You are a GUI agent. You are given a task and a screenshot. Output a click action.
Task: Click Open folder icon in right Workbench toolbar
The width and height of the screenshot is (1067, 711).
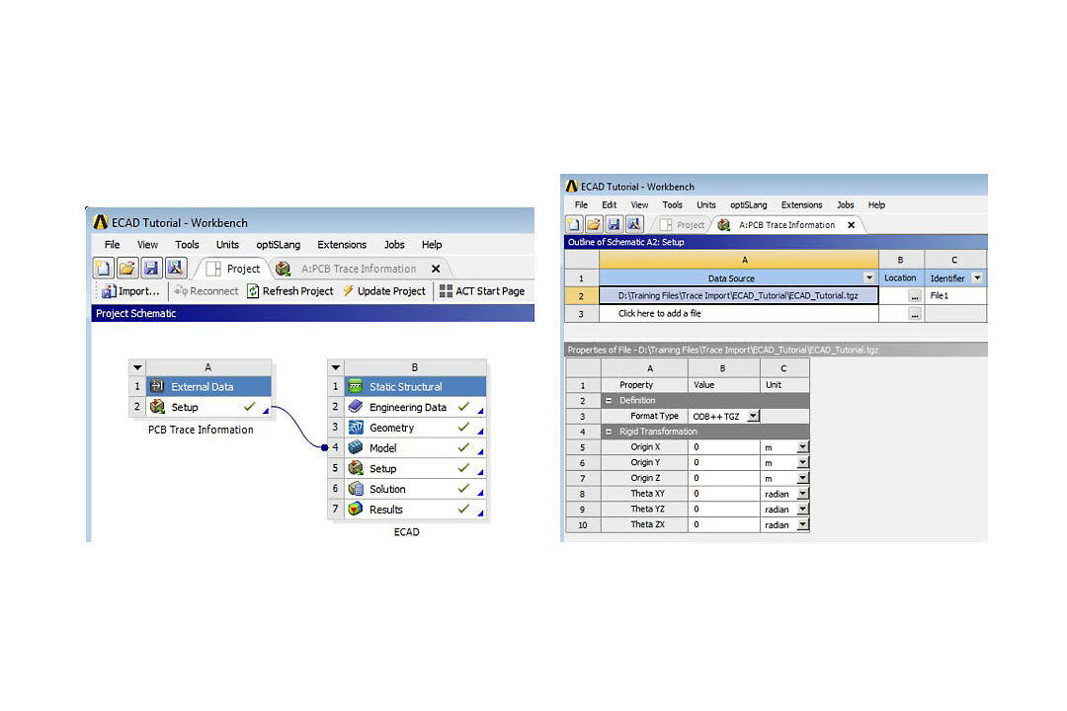pos(594,224)
